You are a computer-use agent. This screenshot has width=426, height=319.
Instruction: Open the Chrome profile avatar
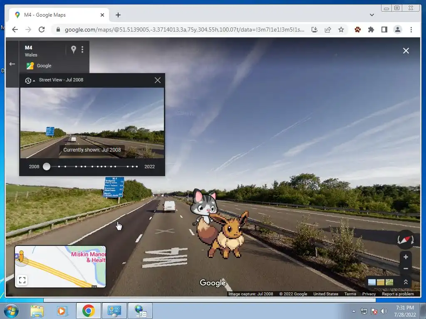[x=397, y=29]
